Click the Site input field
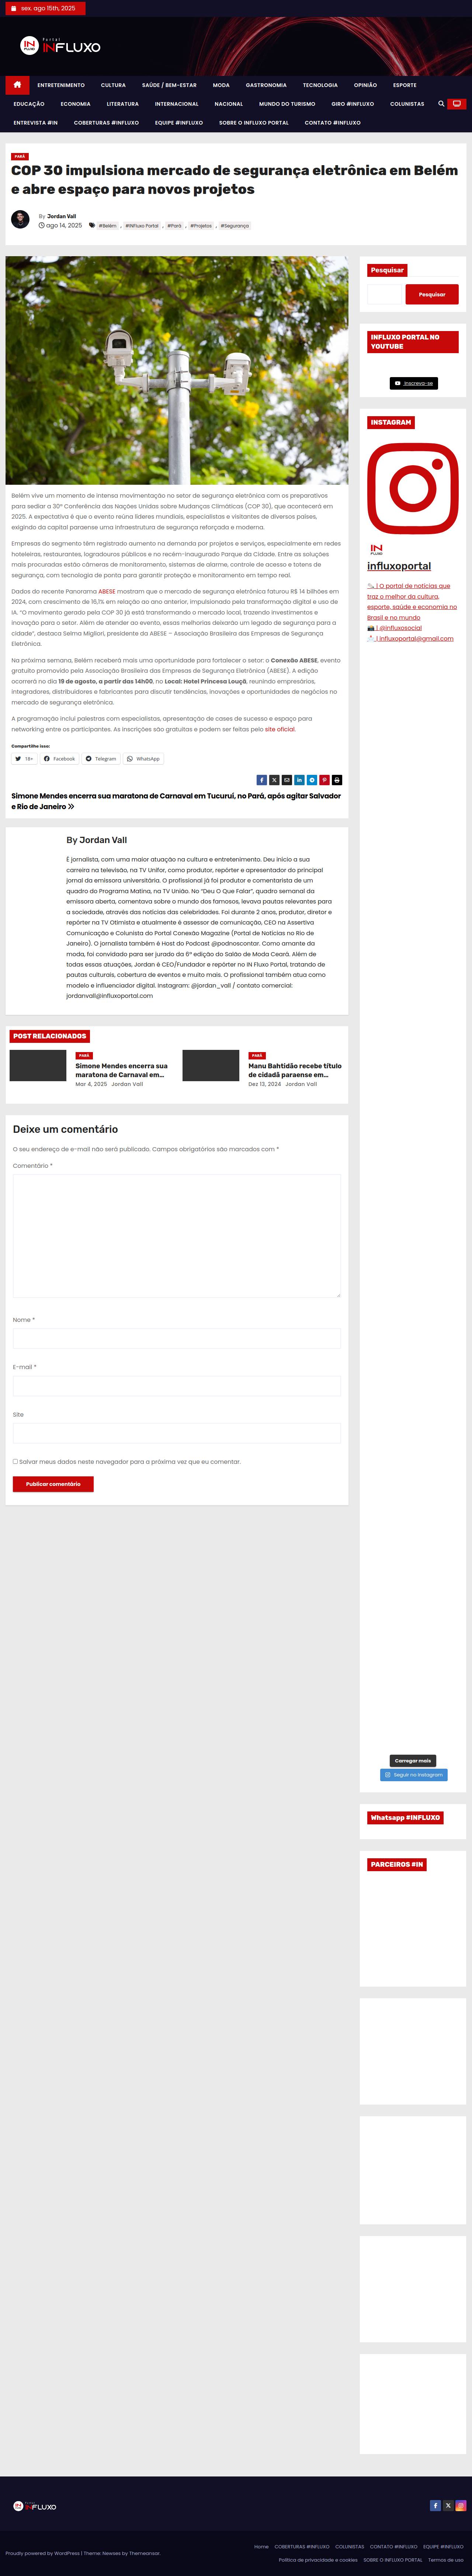Screen dimensions: 472x2576 (x=177, y=1433)
